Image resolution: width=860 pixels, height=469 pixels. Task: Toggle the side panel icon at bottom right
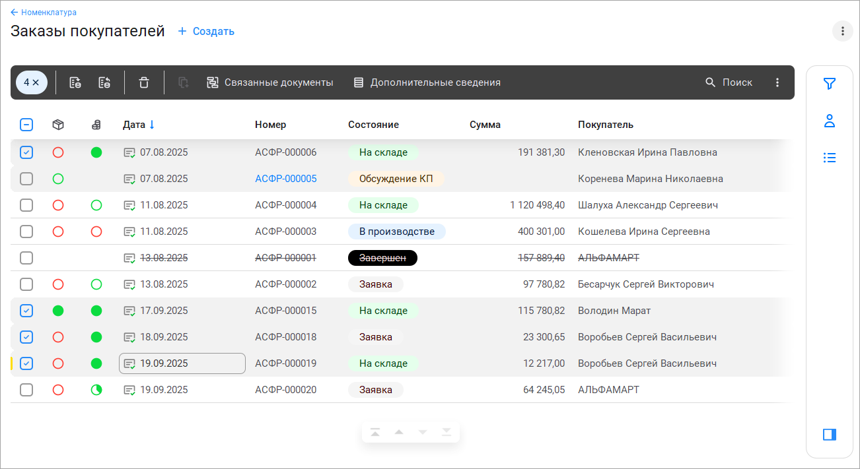830,434
